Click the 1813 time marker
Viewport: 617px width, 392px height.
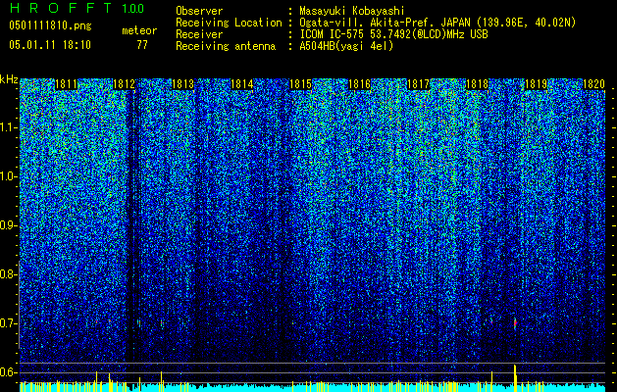pos(183,84)
